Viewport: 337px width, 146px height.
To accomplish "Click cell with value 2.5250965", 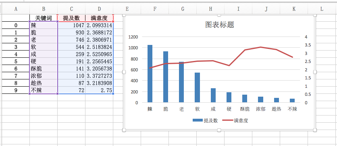I will click(99, 54).
